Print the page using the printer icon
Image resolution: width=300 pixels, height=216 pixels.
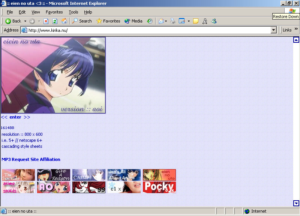click(172, 21)
